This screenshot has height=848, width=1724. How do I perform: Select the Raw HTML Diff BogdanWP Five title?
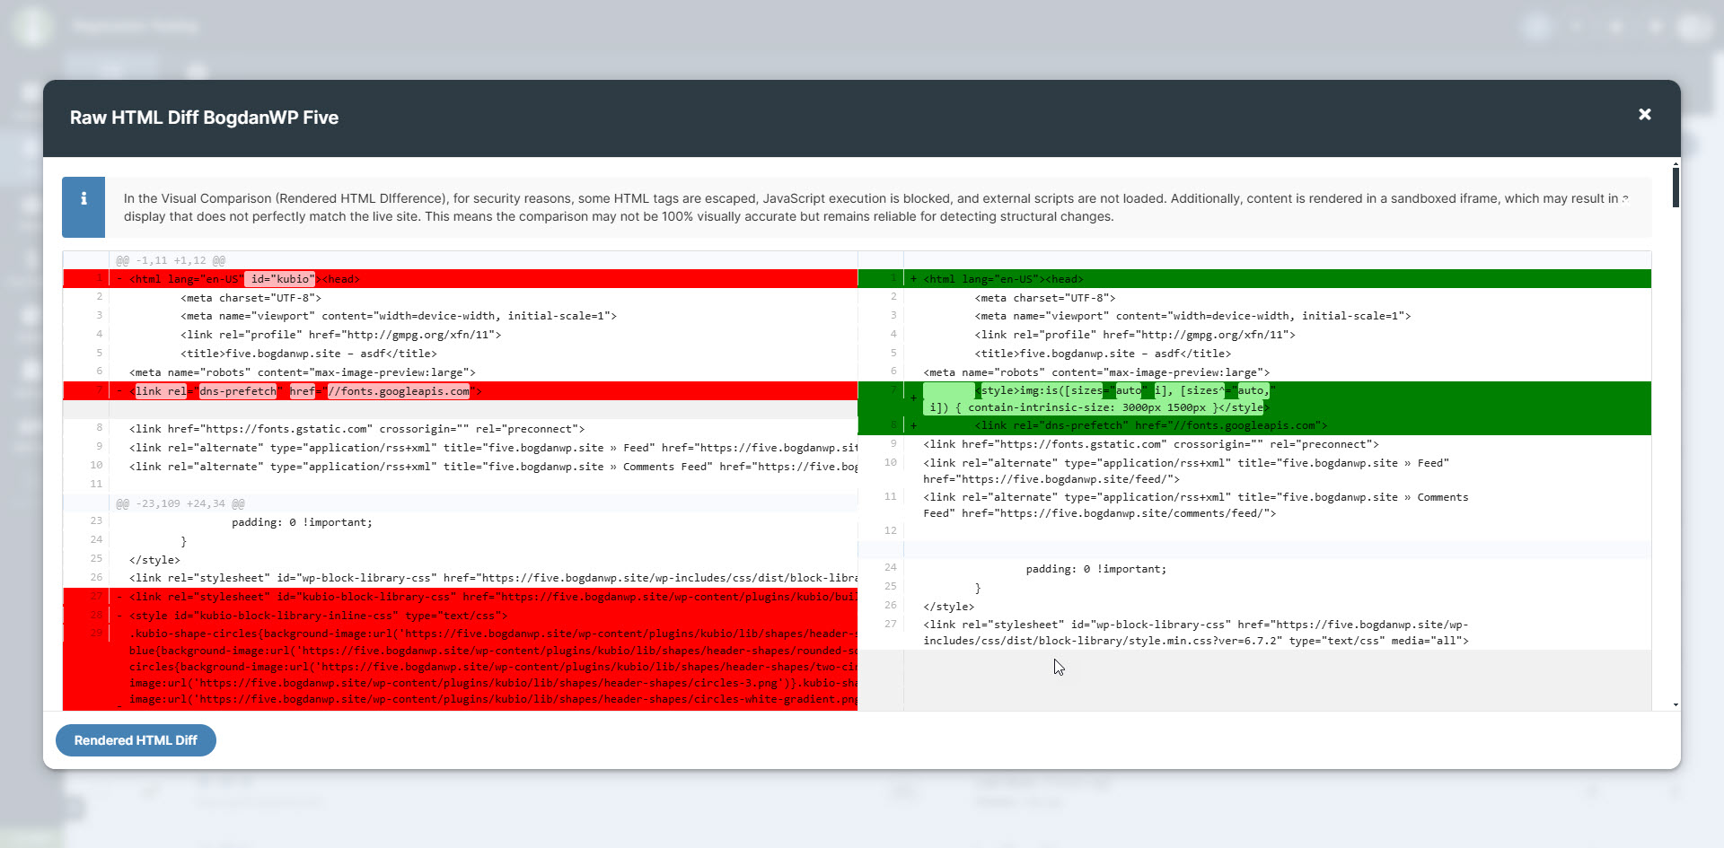coord(204,118)
